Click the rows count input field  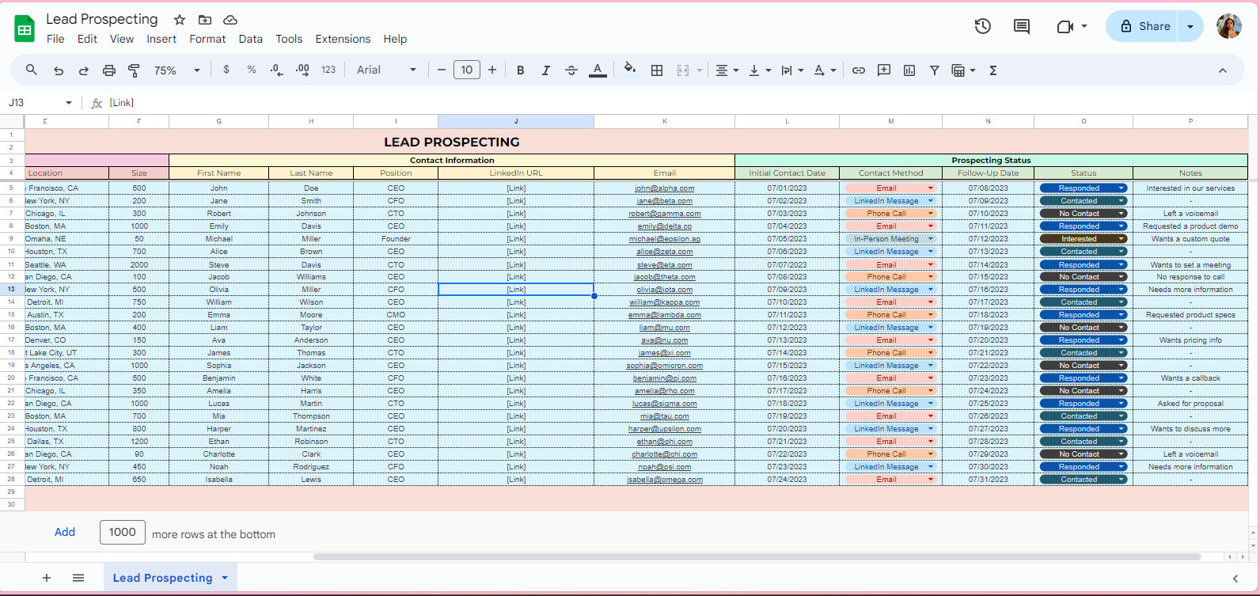click(123, 532)
